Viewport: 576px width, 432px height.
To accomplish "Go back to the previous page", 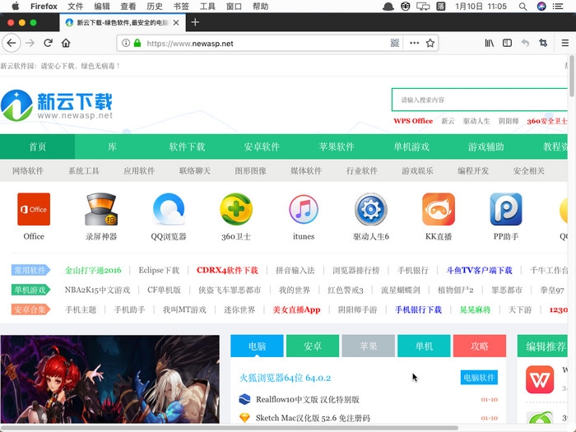I will pos(12,43).
